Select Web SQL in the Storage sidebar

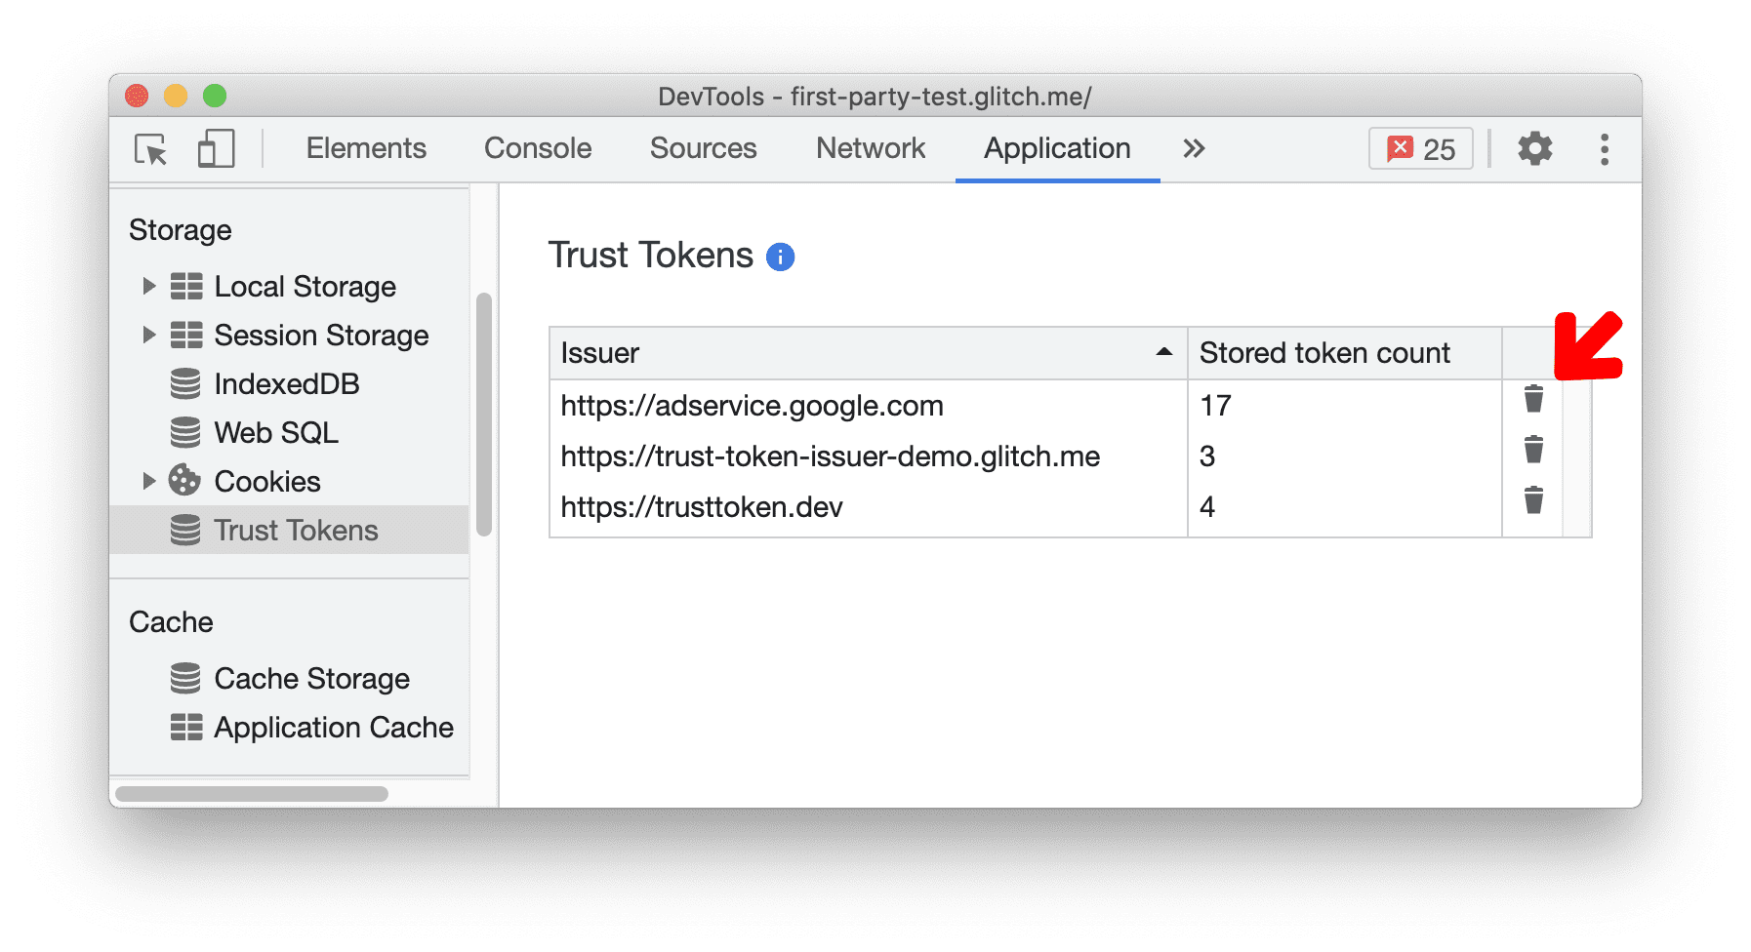point(275,432)
